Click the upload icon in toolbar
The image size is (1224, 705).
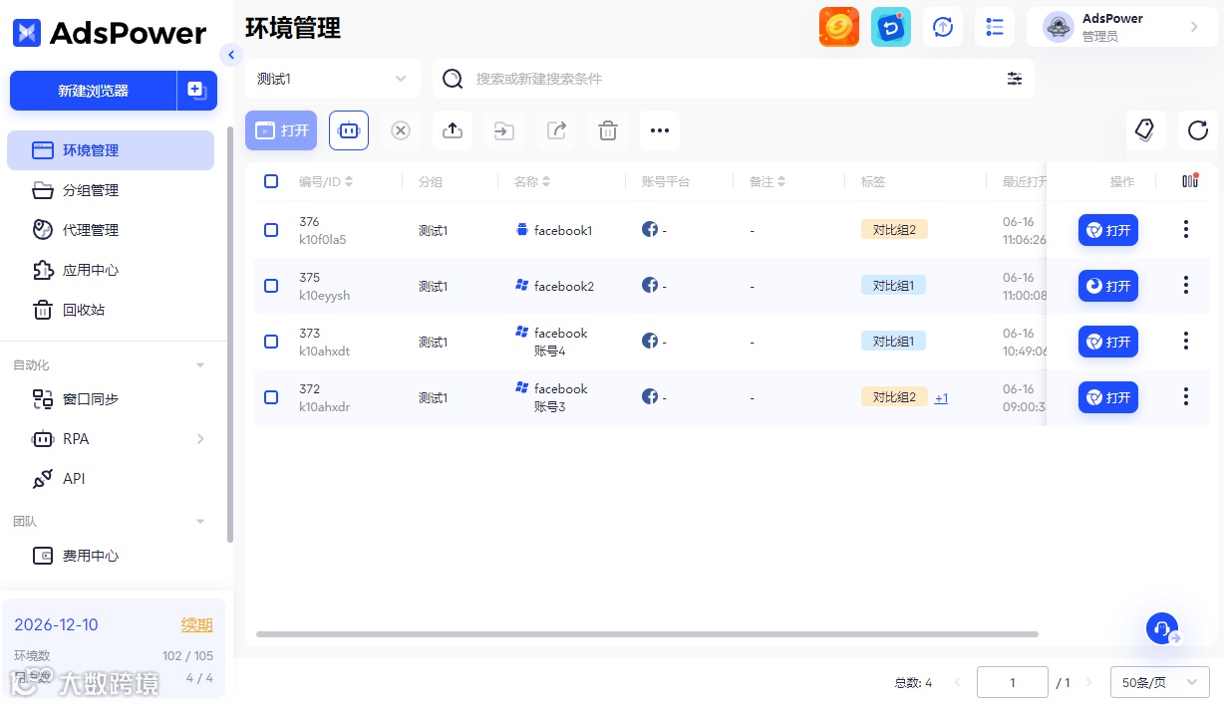[x=453, y=130]
